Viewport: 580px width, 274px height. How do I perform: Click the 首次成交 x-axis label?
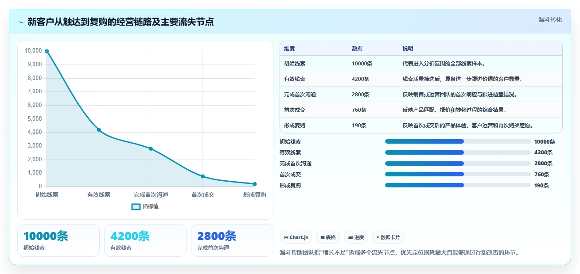(203, 194)
